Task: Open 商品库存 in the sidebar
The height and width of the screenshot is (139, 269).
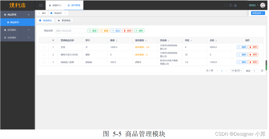Action: (18, 22)
